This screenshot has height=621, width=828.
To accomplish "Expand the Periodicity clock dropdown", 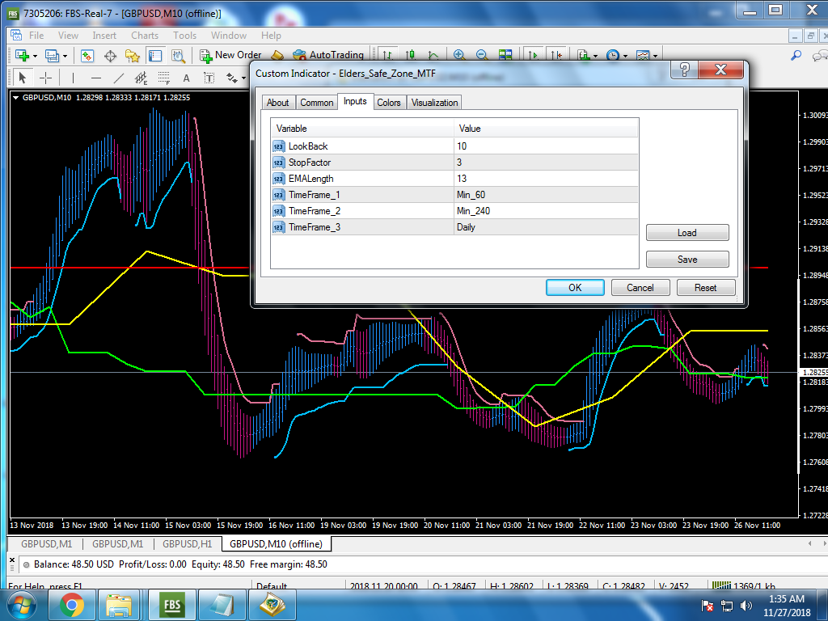I will (627, 56).
